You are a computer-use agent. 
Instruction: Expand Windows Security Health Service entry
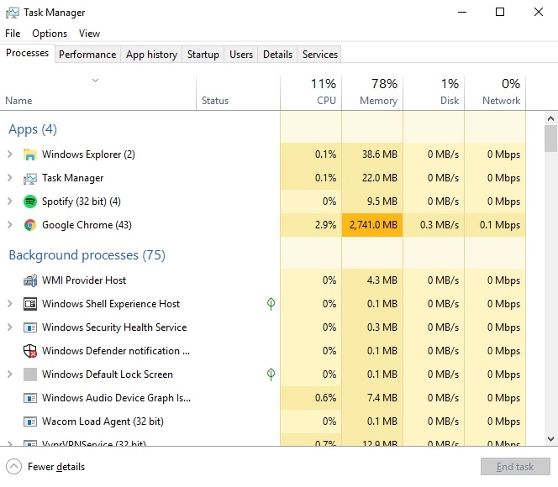10,327
